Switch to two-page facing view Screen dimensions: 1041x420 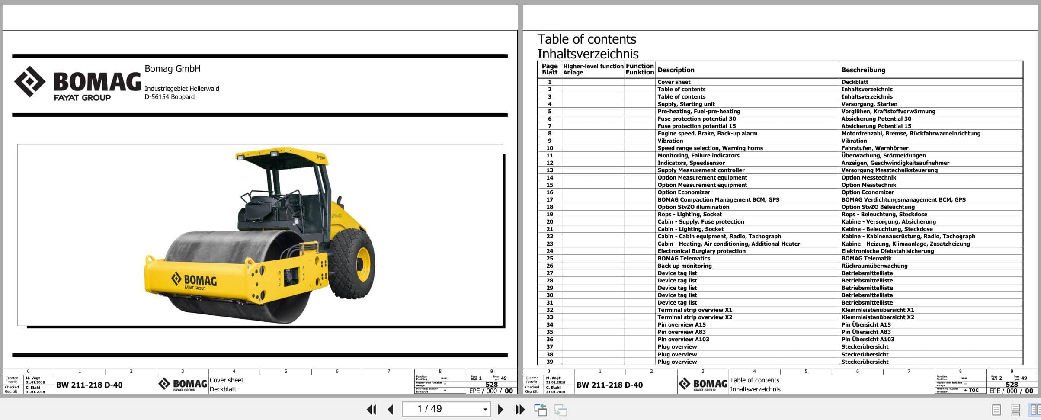click(1035, 409)
